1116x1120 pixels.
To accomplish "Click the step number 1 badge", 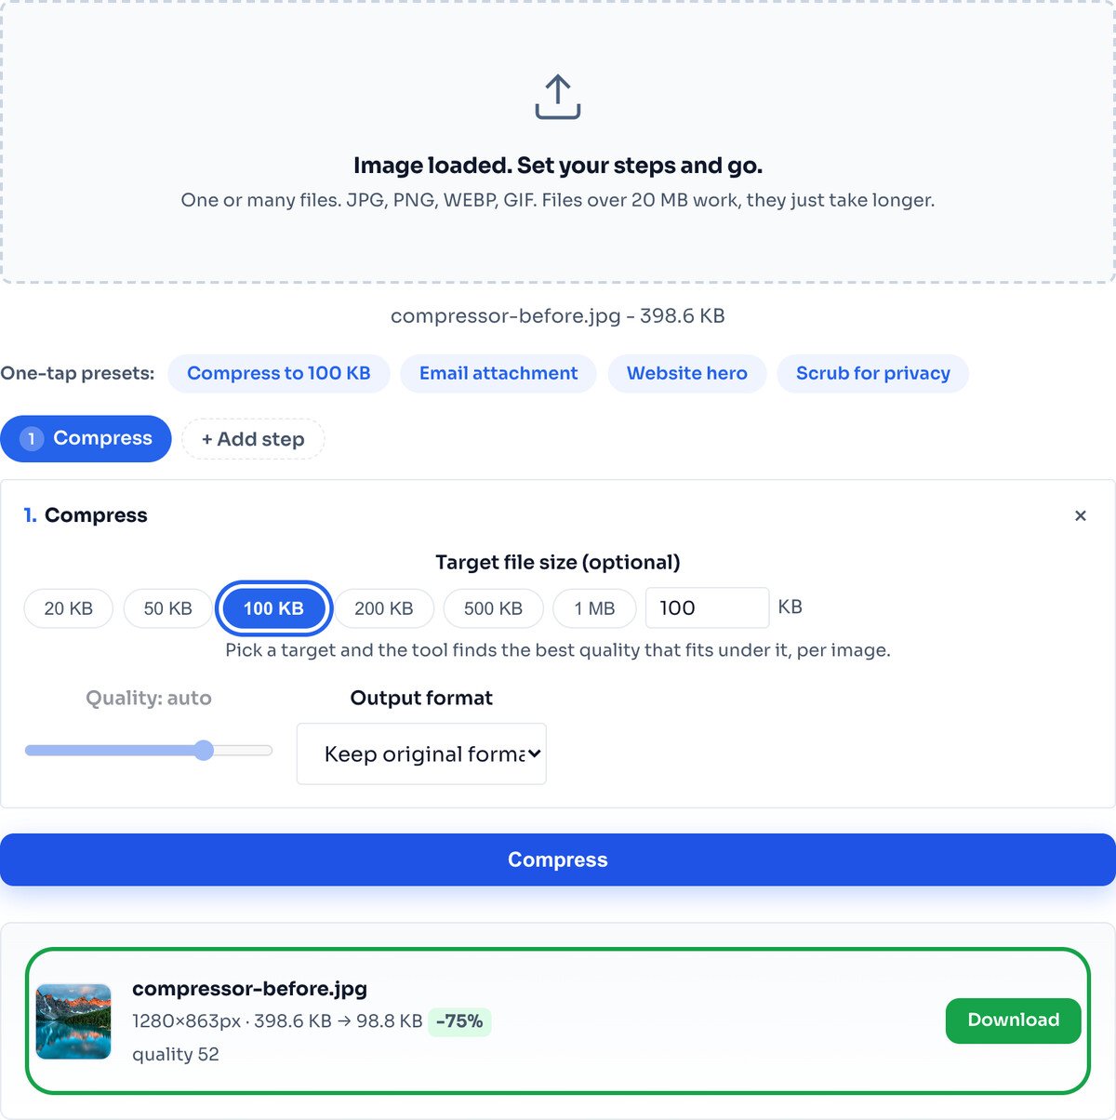I will click(32, 439).
